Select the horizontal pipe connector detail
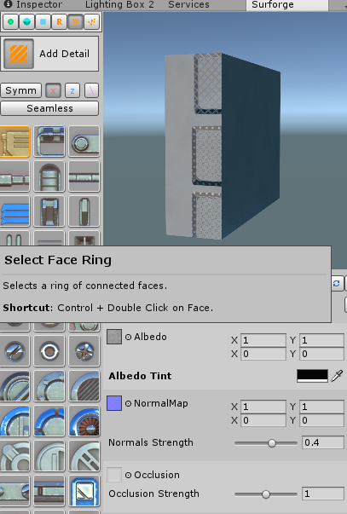 pyautogui.click(x=14, y=176)
